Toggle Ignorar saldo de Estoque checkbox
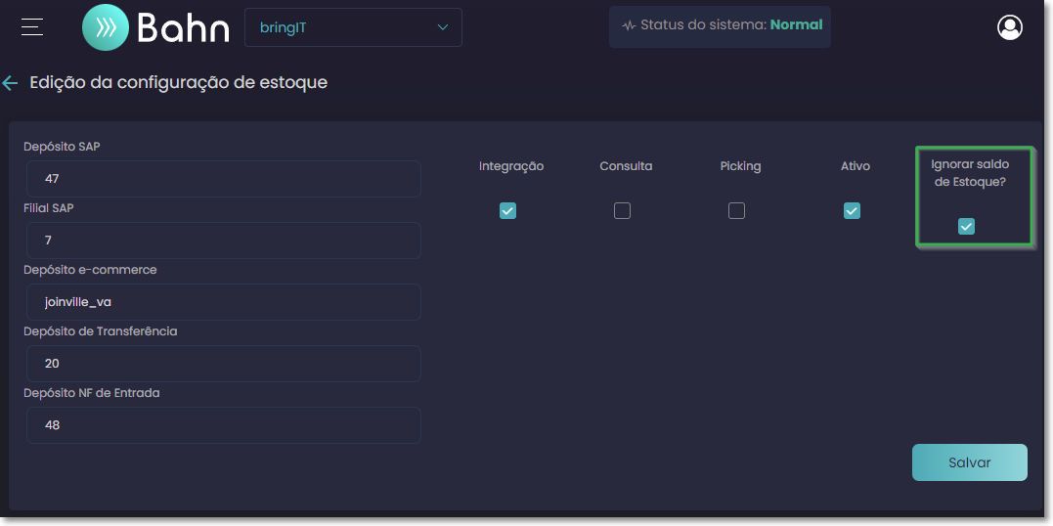The height and width of the screenshot is (526, 1053). [x=966, y=227]
